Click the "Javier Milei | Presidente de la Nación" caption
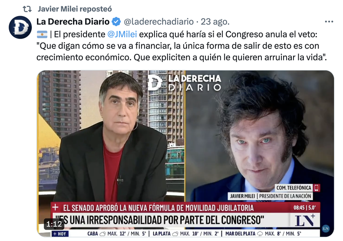343x241 pixels. coord(270,196)
